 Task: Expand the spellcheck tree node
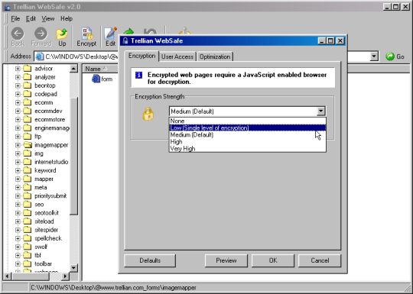pyautogui.click(x=18, y=238)
